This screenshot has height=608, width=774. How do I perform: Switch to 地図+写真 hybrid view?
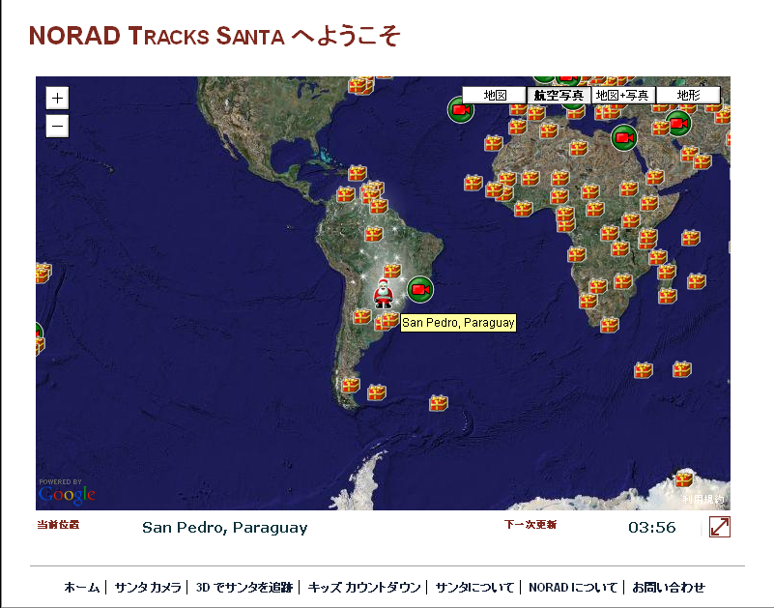pyautogui.click(x=623, y=95)
